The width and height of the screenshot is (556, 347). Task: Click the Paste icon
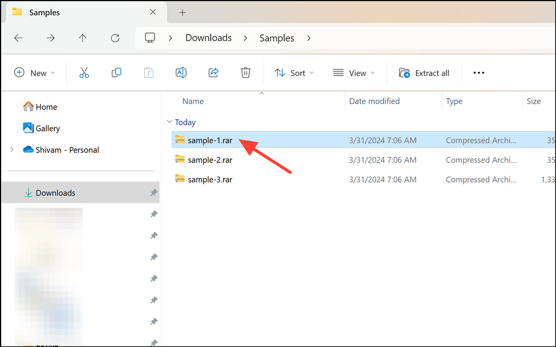[148, 72]
